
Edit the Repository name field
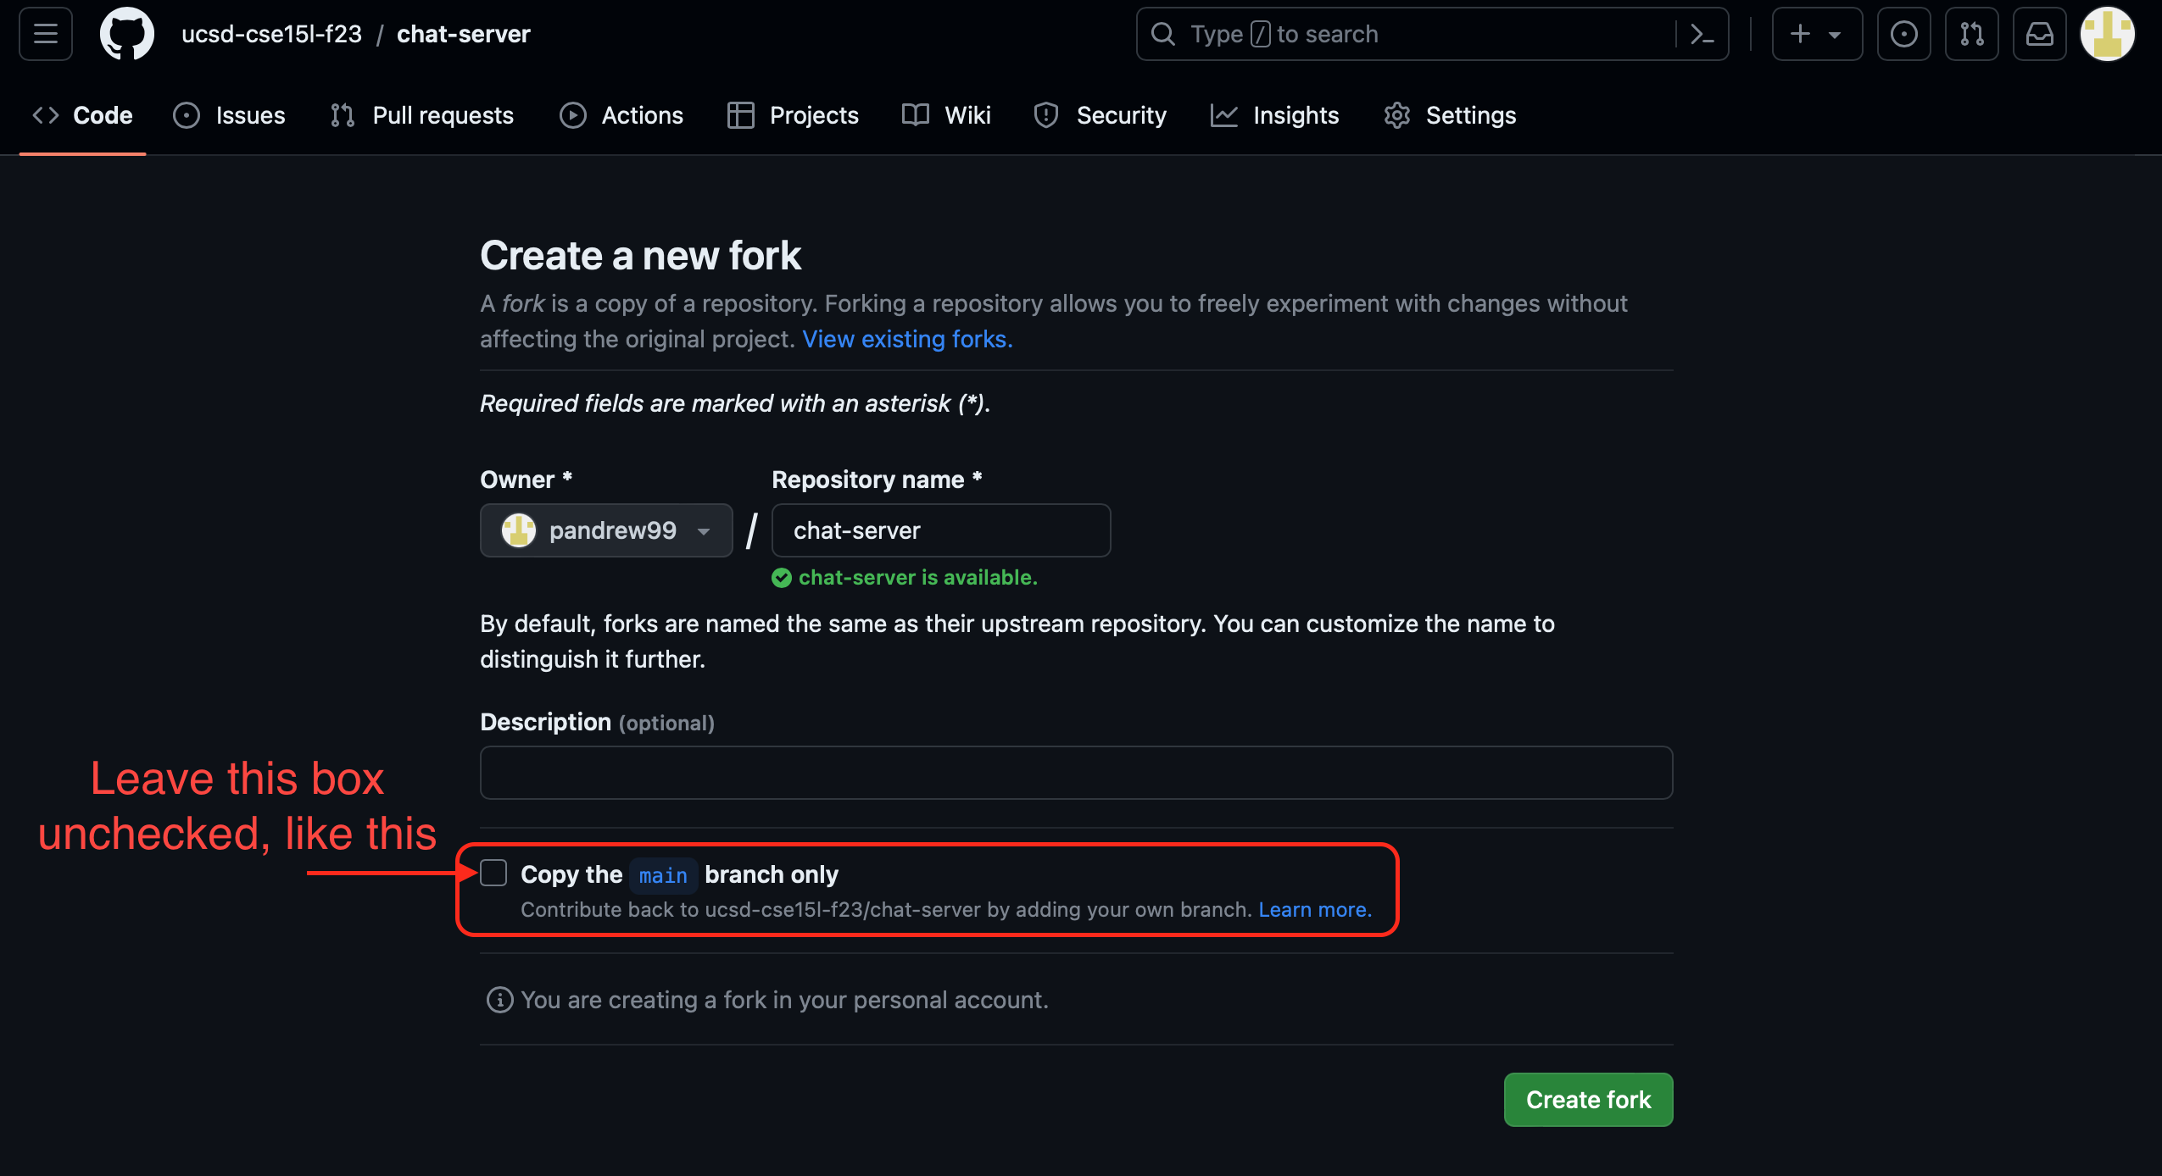941,530
